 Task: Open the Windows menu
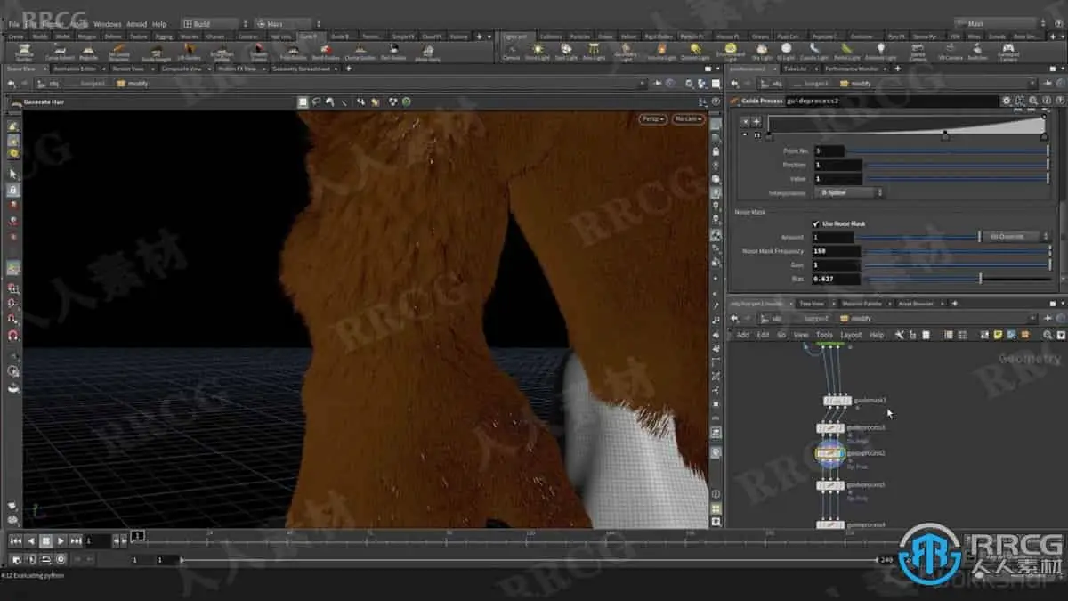107,24
